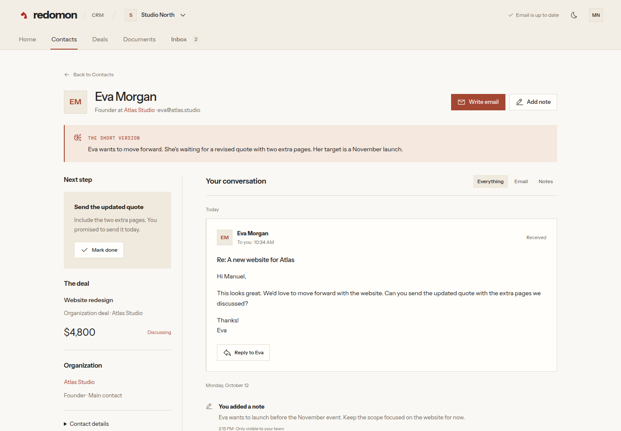The image size is (621, 431).
Task: Open the MN user avatar menu
Action: 596,15
